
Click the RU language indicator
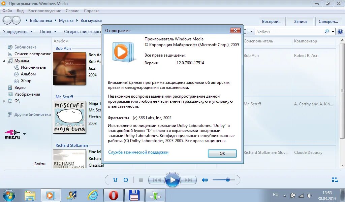[x=275, y=195]
